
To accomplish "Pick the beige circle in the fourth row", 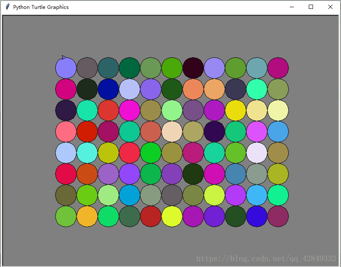I will click(x=172, y=132).
